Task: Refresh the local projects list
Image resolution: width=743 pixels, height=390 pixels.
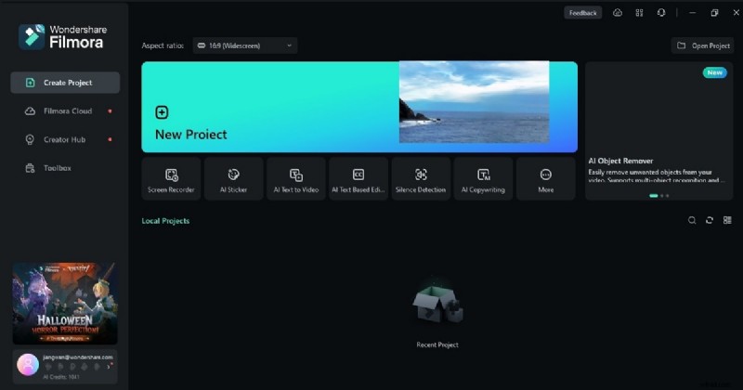Action: pos(710,220)
